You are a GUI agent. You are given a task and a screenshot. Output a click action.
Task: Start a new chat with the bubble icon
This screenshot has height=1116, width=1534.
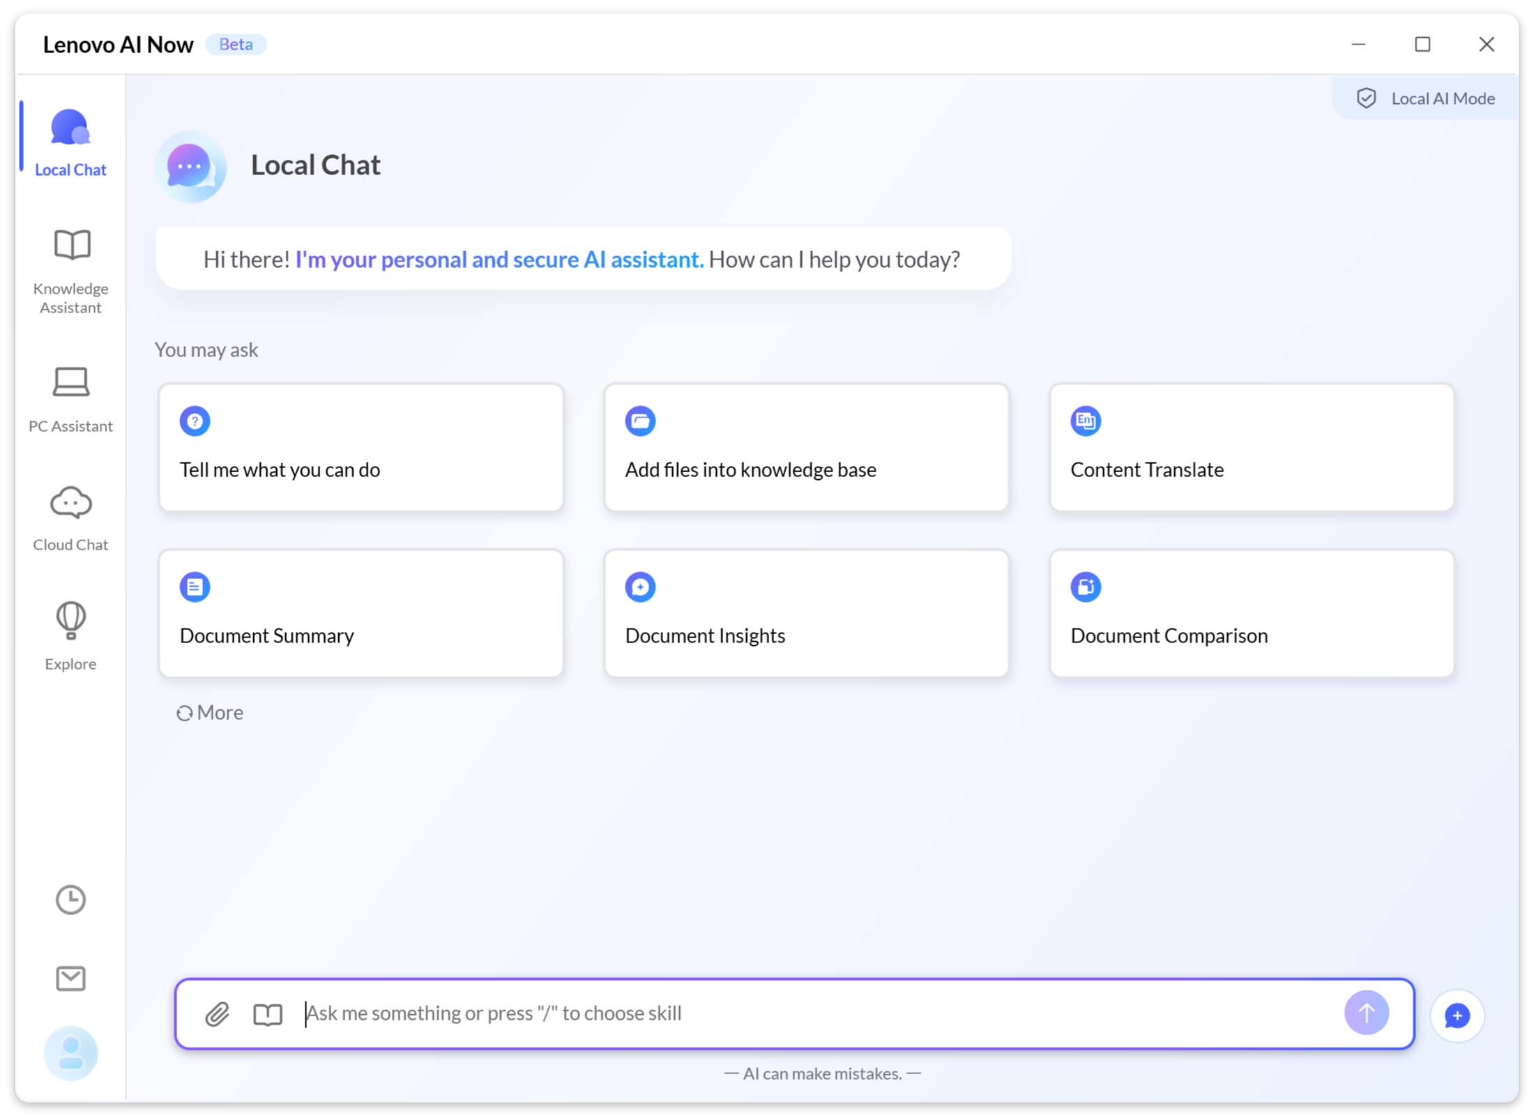[x=1457, y=1016]
